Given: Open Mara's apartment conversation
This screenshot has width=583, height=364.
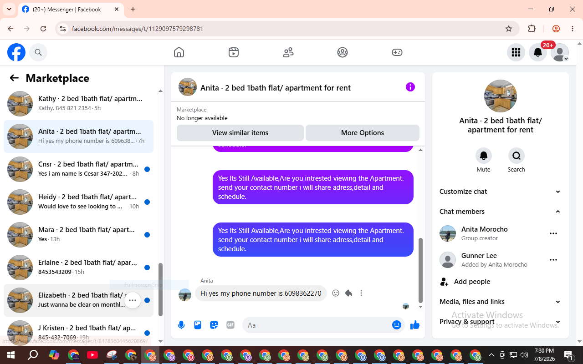Looking at the screenshot, I should pos(78,235).
